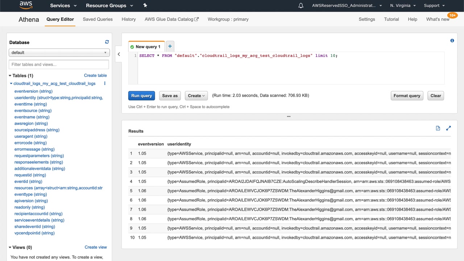Collapse the left sidebar panel arrow

[119, 54]
